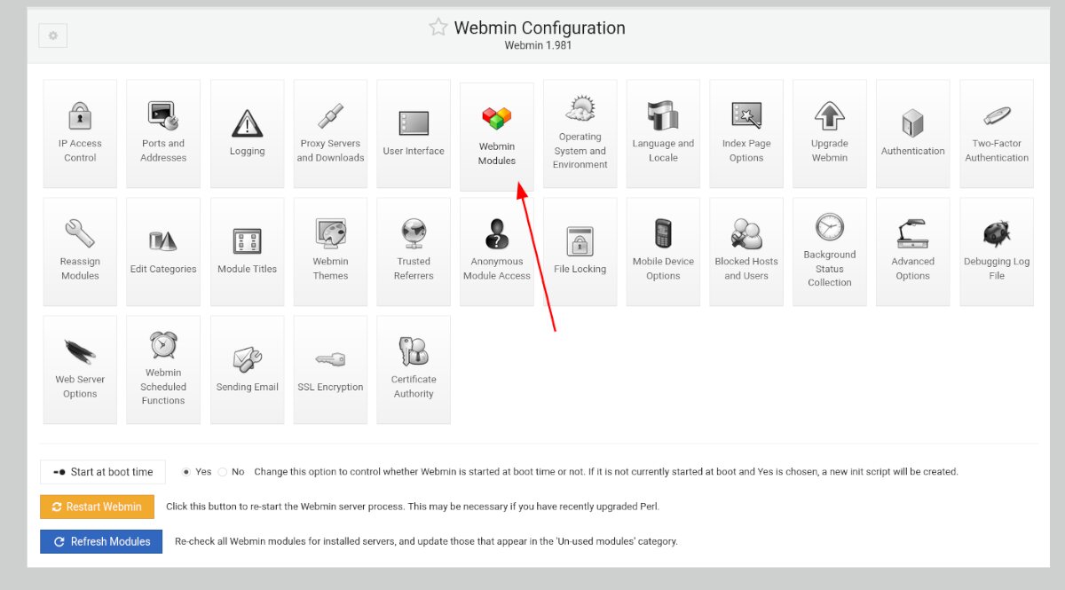Select No for start at boot
Image resolution: width=1065 pixels, height=590 pixels.
pyautogui.click(x=223, y=472)
